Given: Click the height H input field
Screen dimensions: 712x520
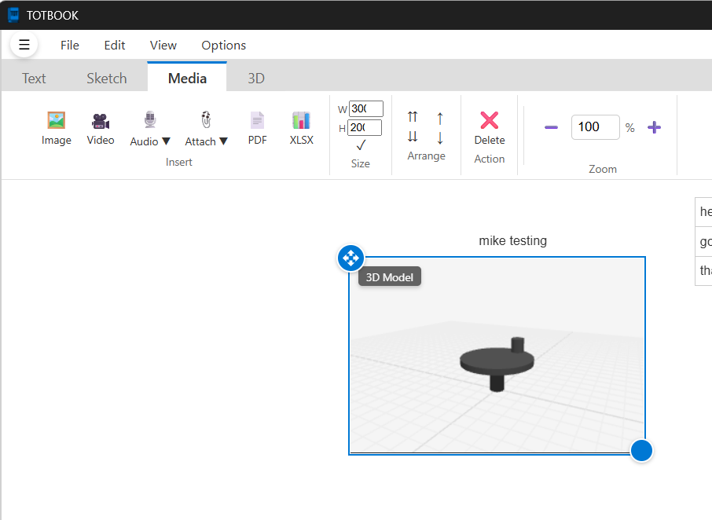Looking at the screenshot, I should pyautogui.click(x=365, y=128).
